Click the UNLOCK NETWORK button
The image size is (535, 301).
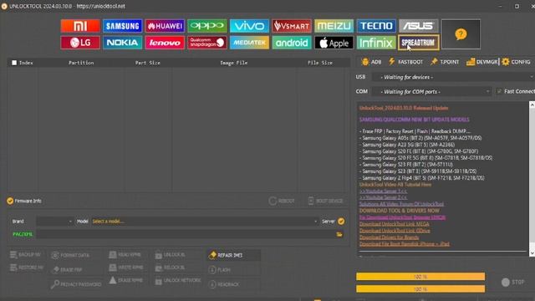pyautogui.click(x=178, y=281)
